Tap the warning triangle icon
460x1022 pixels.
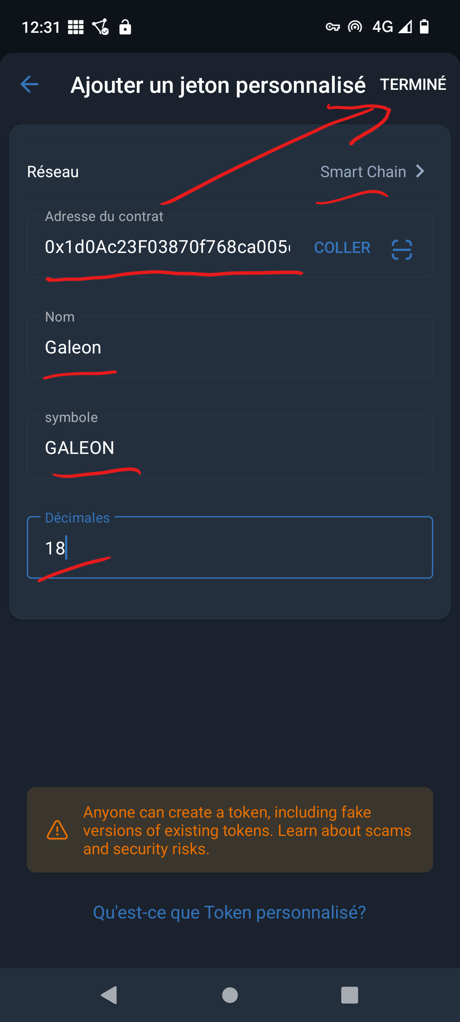pyautogui.click(x=57, y=830)
